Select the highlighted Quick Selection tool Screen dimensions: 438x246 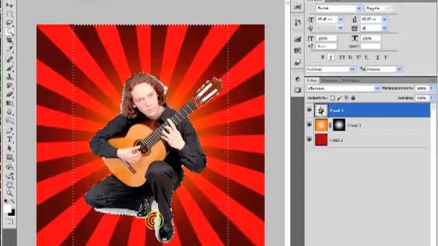click(x=10, y=31)
